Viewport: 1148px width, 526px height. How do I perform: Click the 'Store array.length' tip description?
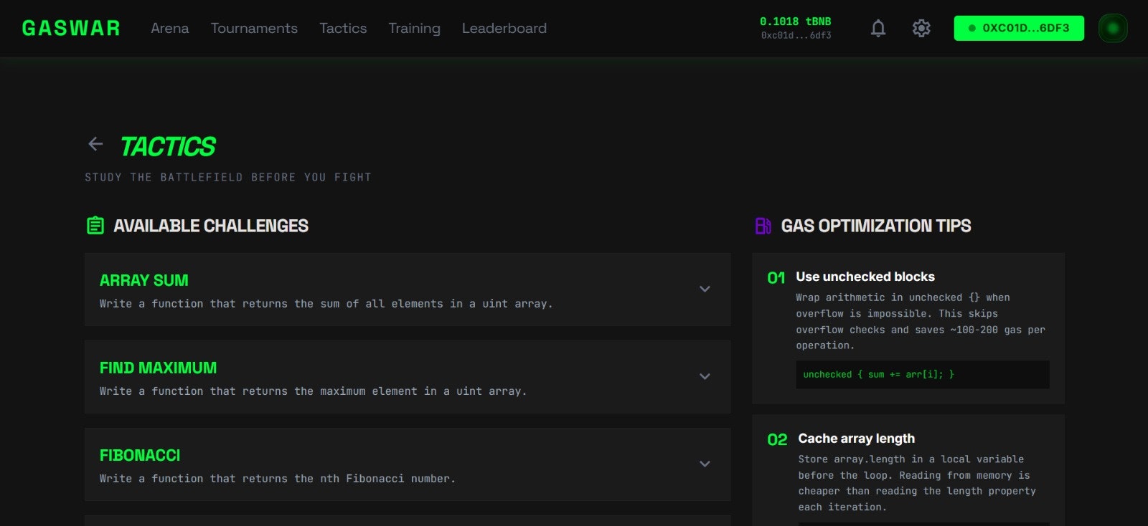[918, 483]
